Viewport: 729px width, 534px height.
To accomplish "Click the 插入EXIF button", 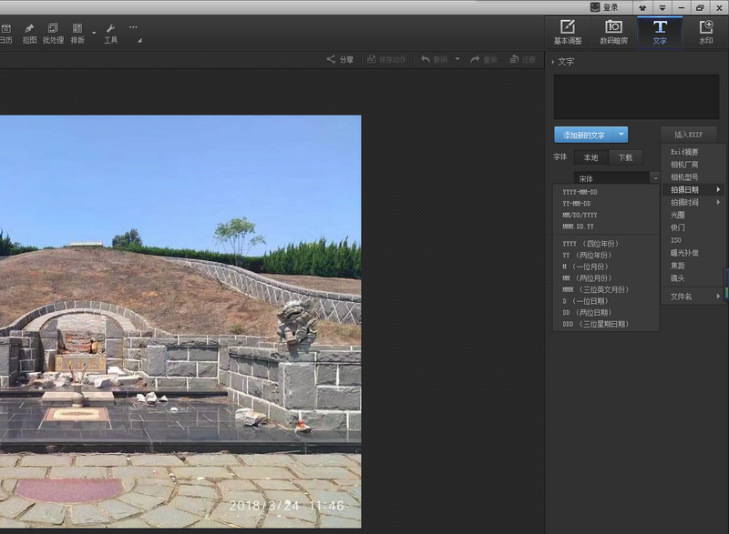I will 688,135.
